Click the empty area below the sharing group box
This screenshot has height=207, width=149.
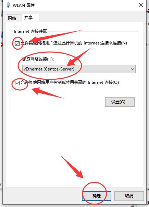click(x=74, y=149)
